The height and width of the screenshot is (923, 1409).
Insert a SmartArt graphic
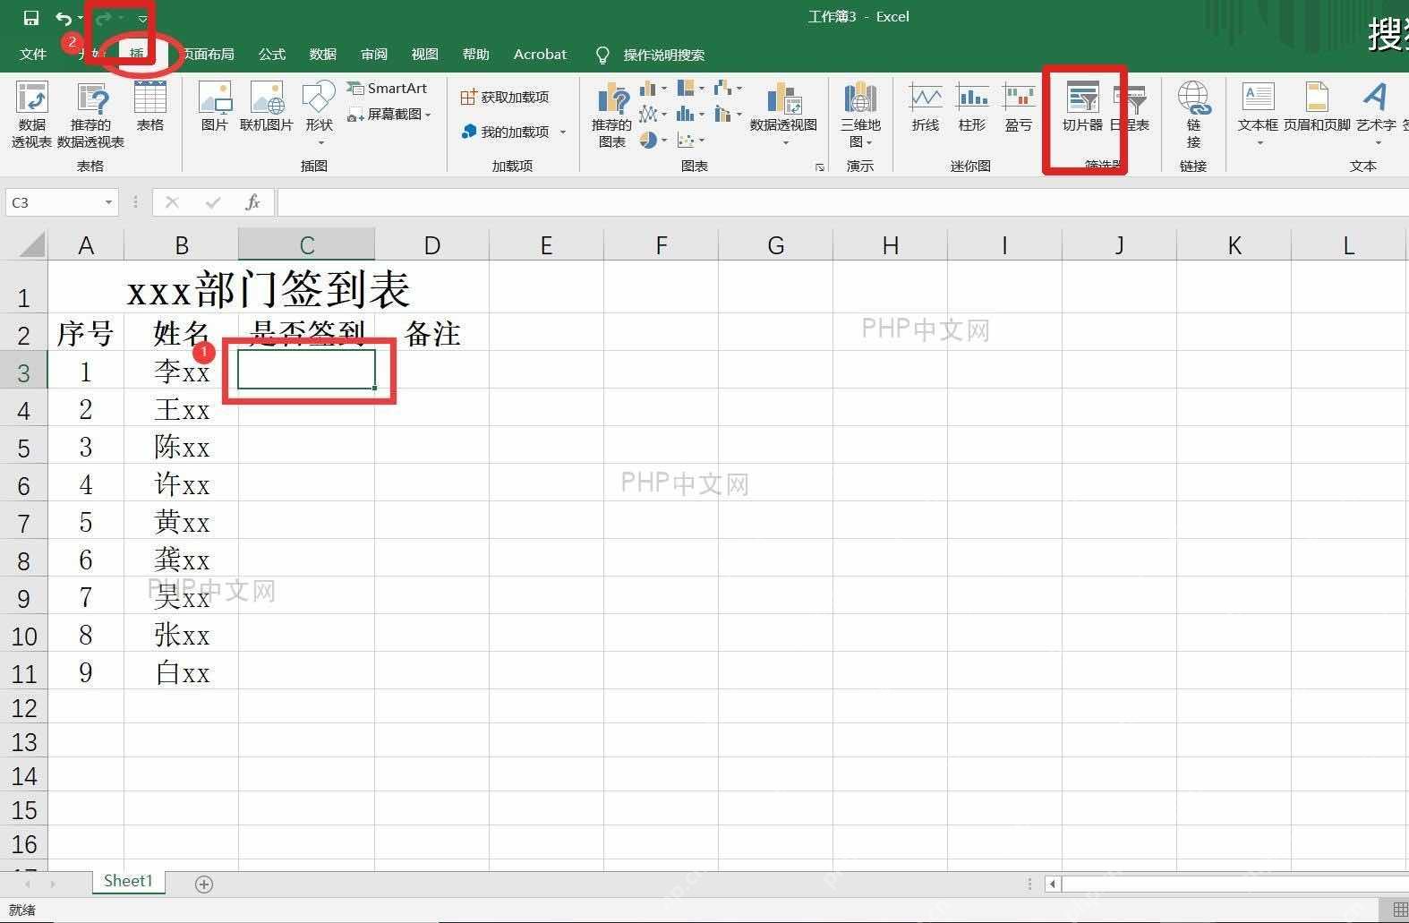click(x=388, y=88)
